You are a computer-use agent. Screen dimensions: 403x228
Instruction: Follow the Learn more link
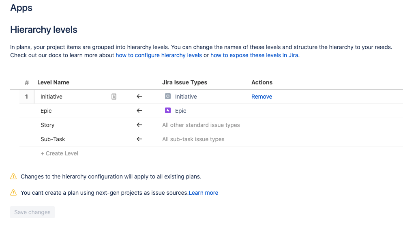pos(203,193)
